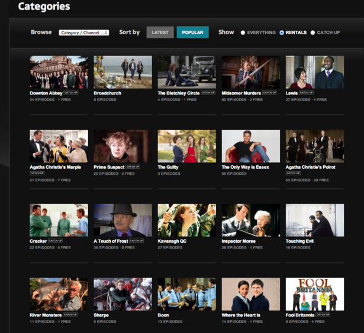Open A Touch of Frost thumbnail

click(123, 220)
